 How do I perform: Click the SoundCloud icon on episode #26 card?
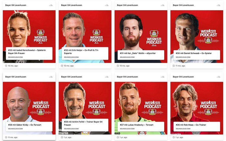tap(218, 77)
